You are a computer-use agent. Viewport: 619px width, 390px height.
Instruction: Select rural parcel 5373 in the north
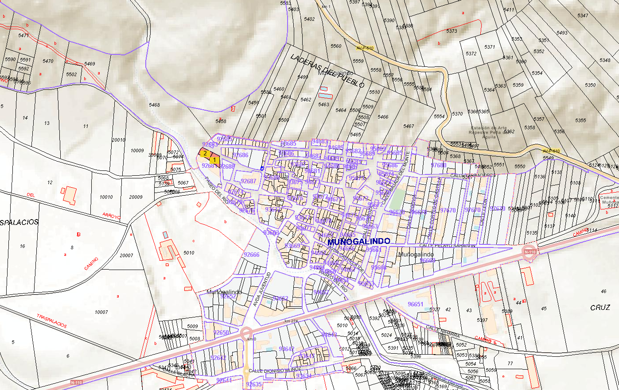452,31
